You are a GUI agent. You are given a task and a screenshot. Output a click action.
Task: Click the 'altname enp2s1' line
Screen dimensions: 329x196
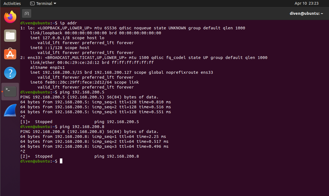pos(47,67)
